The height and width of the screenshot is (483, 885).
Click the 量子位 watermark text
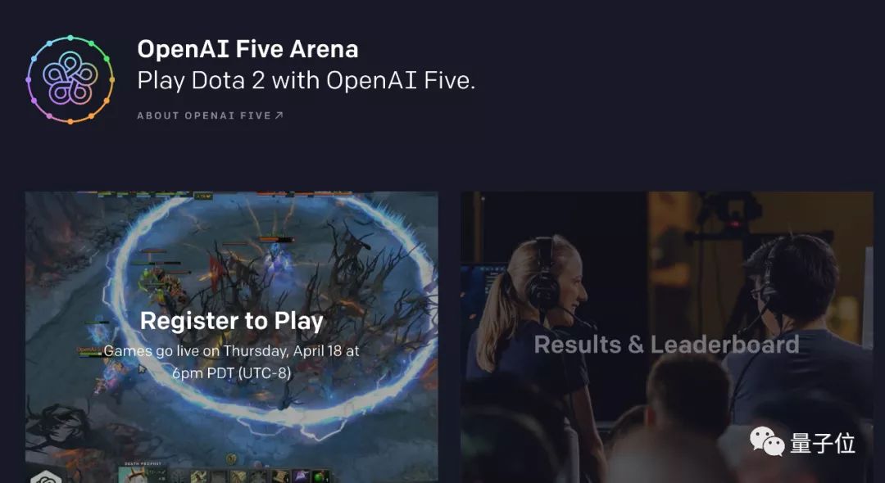tap(823, 443)
